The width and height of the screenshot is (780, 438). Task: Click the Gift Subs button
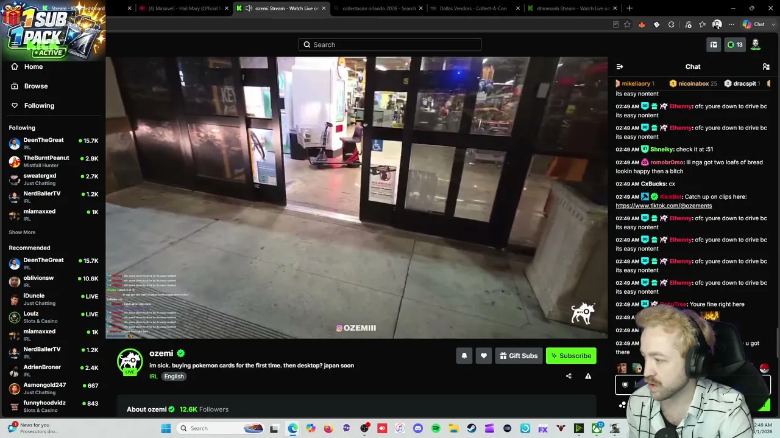tap(519, 356)
